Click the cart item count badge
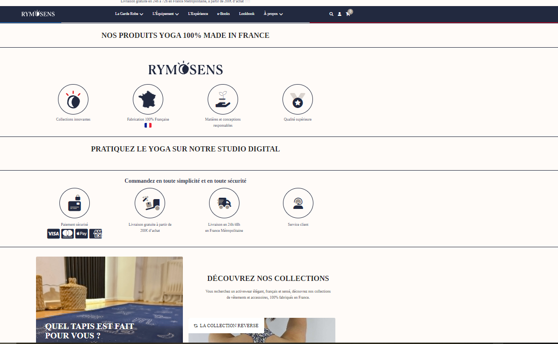The height and width of the screenshot is (344, 558). click(x=350, y=11)
